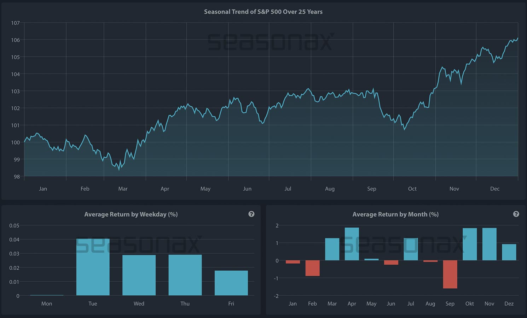527x318 pixels.
Task: Click the 'Okt' label in monthly return chart
Action: (x=470, y=304)
